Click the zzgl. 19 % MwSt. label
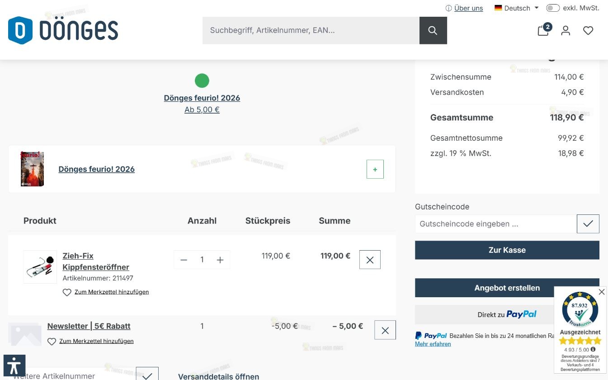The height and width of the screenshot is (380, 608). click(x=461, y=153)
